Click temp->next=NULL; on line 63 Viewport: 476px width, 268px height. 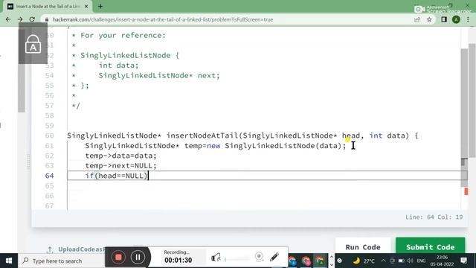pos(120,165)
